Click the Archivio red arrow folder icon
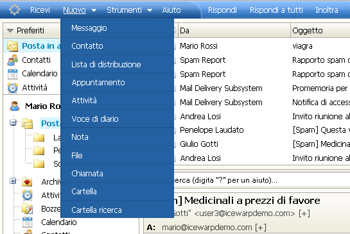This screenshot has width=350, height=234. pyautogui.click(x=27, y=182)
